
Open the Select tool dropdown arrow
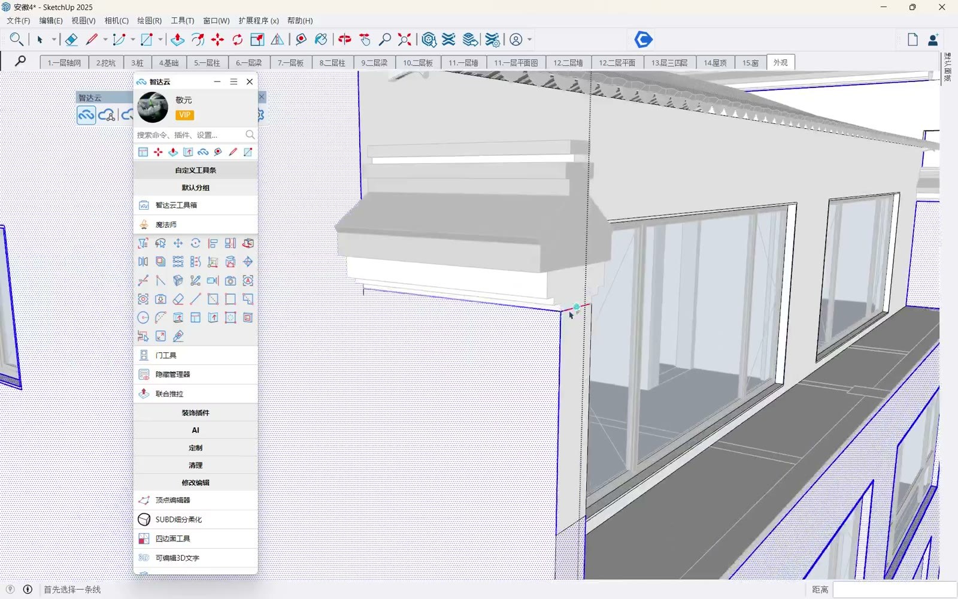pos(54,40)
